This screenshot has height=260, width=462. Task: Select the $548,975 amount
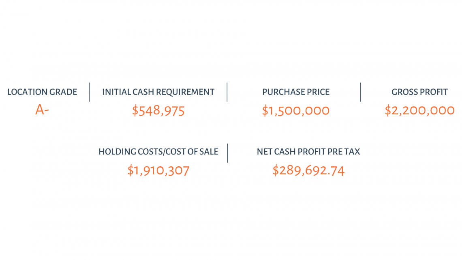(x=158, y=111)
